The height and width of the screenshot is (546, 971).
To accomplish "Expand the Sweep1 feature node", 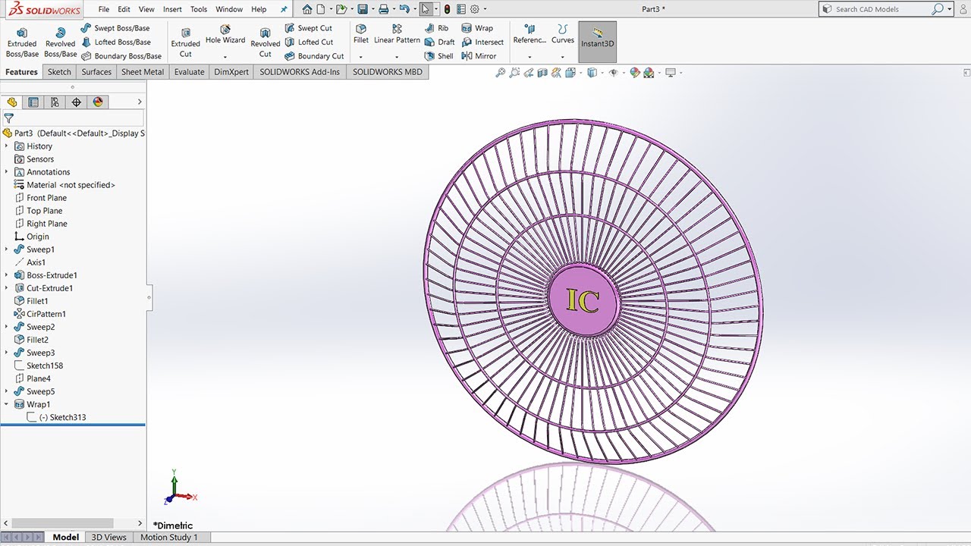I will point(7,249).
